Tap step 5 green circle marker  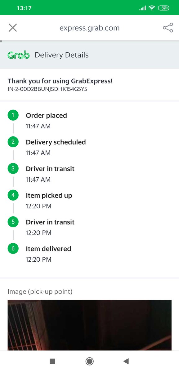tap(13, 222)
